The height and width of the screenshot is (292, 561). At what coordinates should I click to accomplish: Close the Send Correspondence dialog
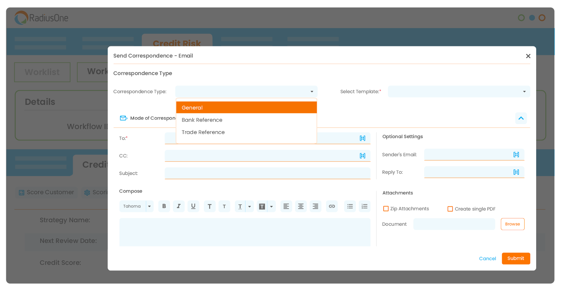click(528, 56)
